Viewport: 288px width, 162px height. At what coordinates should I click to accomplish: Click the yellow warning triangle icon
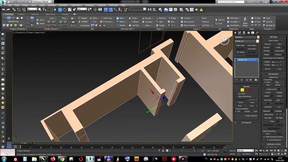[x=201, y=9]
